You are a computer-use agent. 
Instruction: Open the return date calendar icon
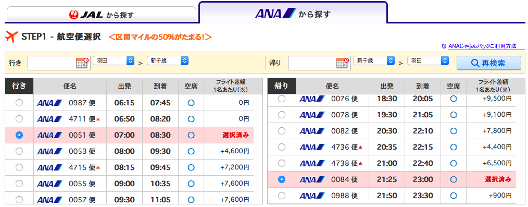click(x=343, y=63)
